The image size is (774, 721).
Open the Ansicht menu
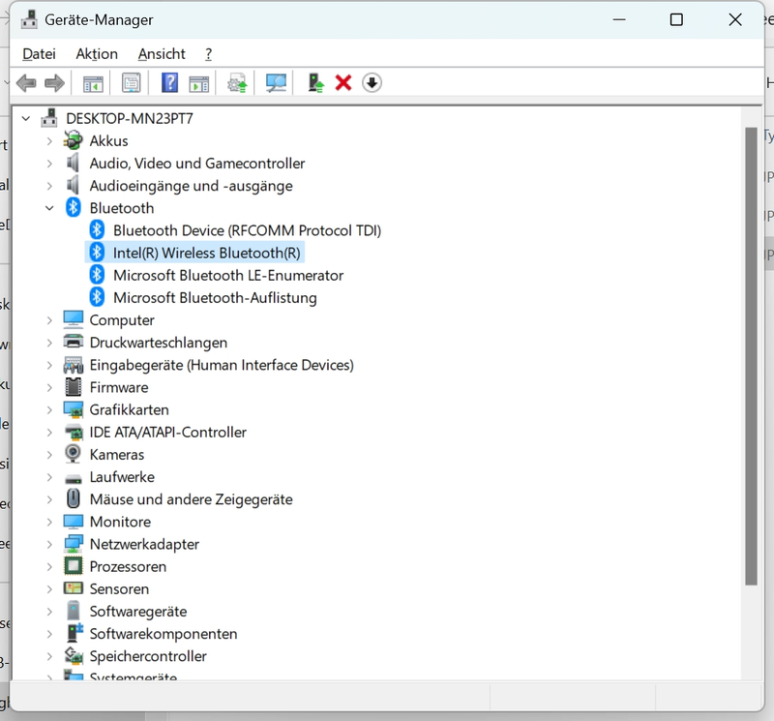pos(162,54)
